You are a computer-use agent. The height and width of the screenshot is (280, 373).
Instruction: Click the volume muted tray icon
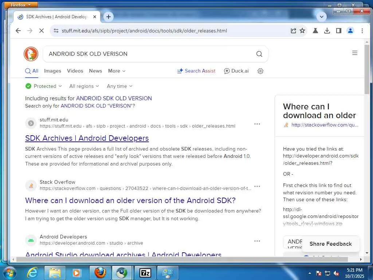tap(336, 273)
